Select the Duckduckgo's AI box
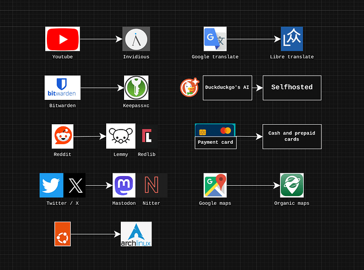 click(228, 87)
